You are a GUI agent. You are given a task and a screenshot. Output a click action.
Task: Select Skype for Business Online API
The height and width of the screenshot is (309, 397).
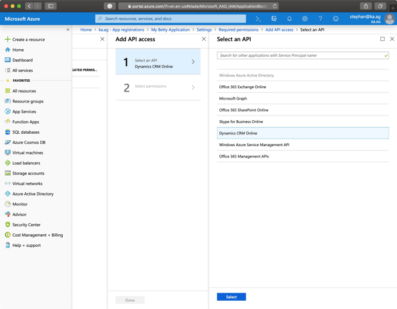(x=303, y=121)
